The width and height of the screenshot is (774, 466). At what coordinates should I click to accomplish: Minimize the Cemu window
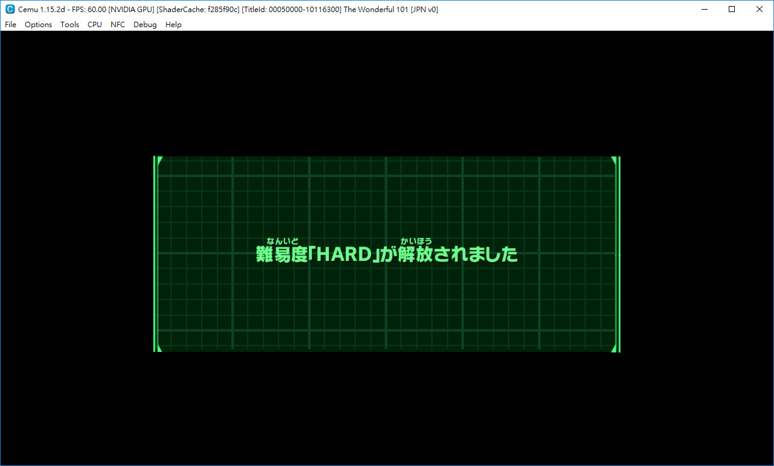(704, 9)
